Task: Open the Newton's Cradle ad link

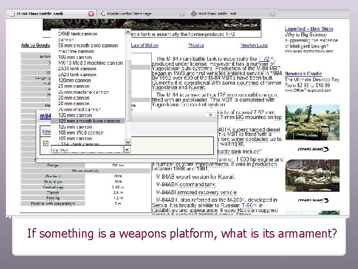Action: [303, 74]
